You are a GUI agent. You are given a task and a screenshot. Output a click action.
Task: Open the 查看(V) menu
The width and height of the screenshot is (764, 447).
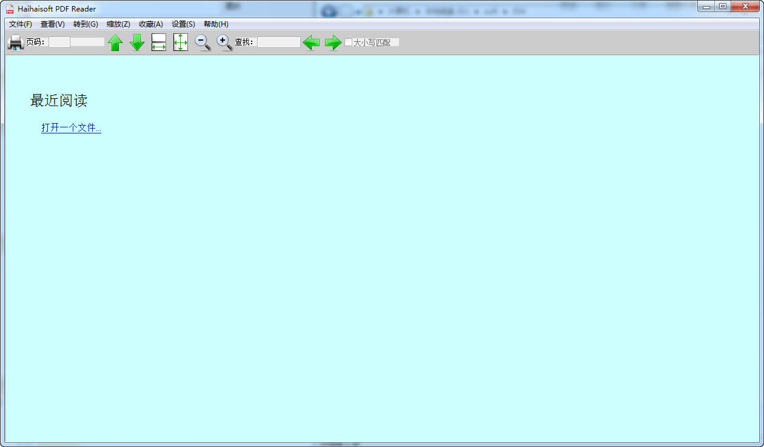point(52,24)
